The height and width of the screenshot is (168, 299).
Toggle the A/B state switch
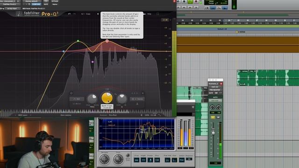point(83,14)
